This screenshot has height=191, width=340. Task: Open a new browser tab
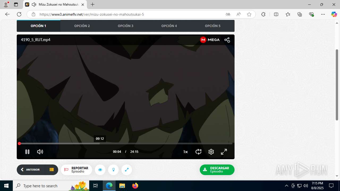point(92,5)
